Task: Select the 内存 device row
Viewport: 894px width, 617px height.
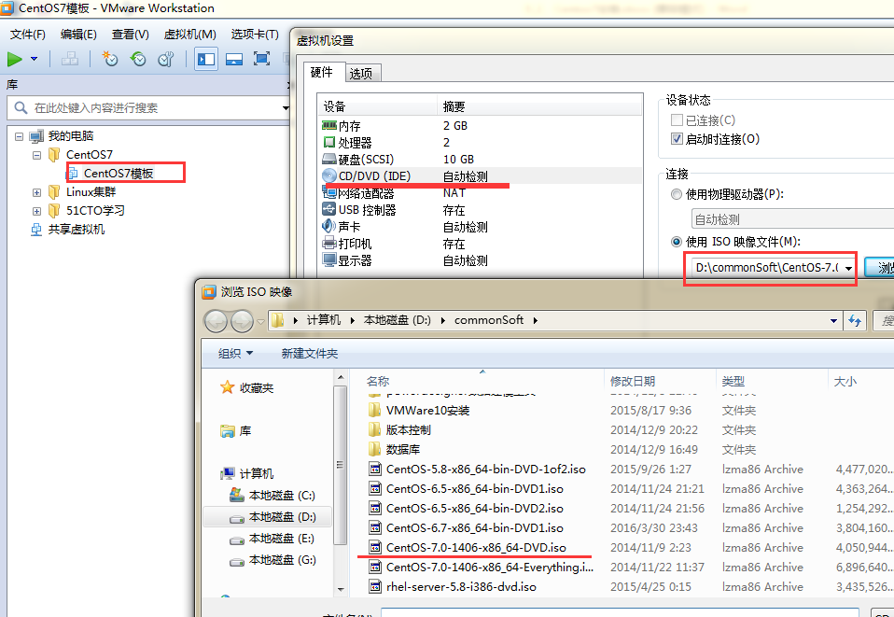Action: [x=480, y=125]
